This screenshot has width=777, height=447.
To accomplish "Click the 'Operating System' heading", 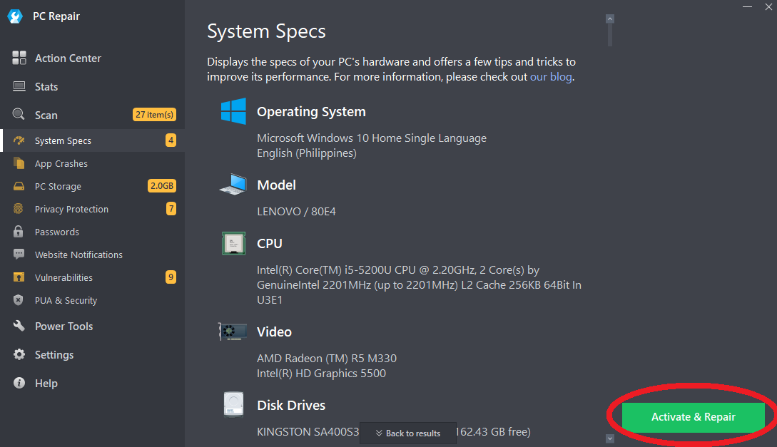I will (x=311, y=112).
